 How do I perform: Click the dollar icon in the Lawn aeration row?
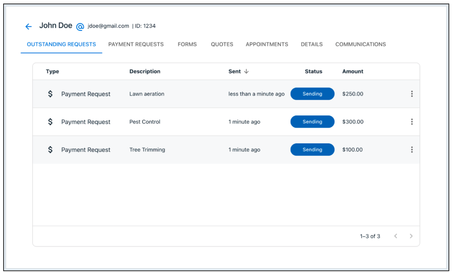click(50, 94)
